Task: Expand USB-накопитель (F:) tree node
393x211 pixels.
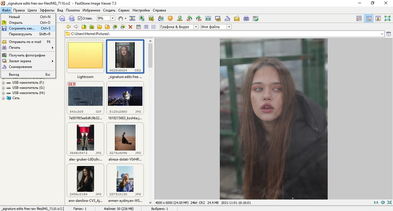Action: 3,83
